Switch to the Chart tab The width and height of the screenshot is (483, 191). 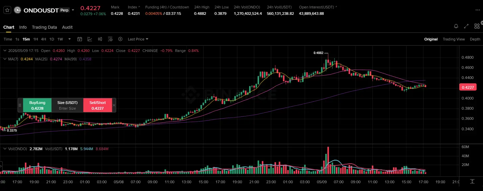tap(9, 27)
